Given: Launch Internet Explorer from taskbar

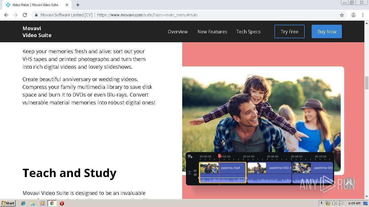Looking at the screenshot, I should [23, 203].
